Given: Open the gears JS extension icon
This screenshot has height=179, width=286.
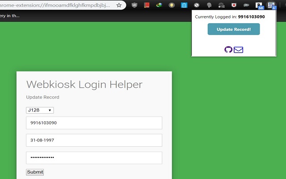Looking at the screenshot, I should pos(222,5).
